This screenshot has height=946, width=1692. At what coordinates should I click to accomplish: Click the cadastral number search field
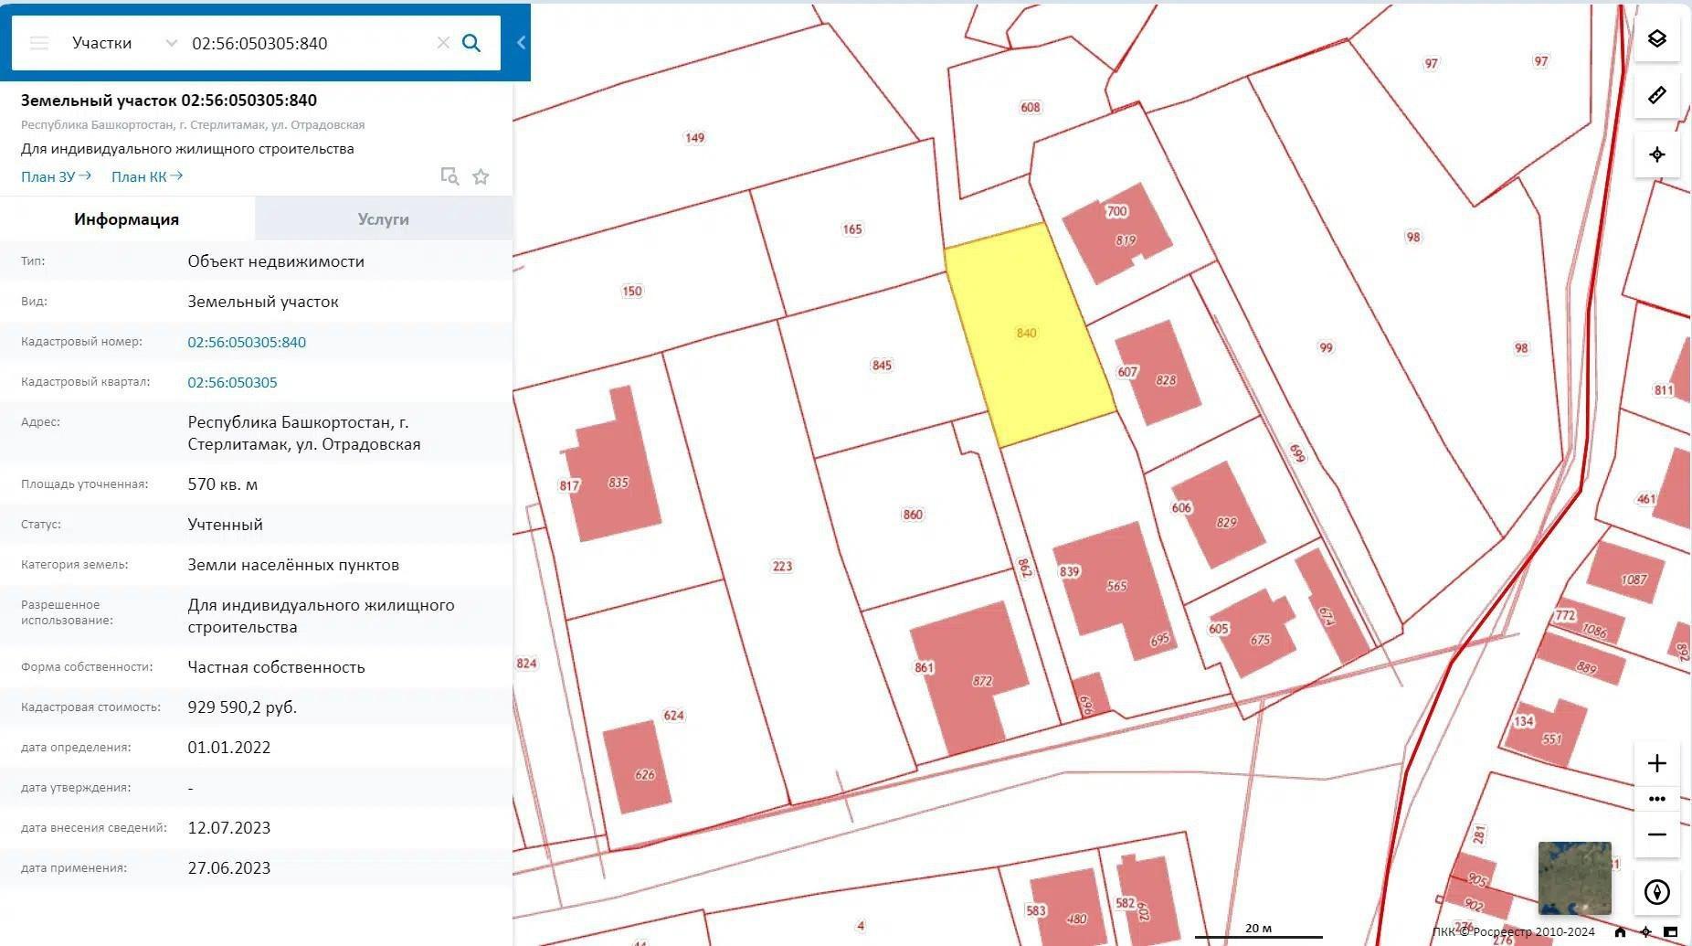pos(306,43)
